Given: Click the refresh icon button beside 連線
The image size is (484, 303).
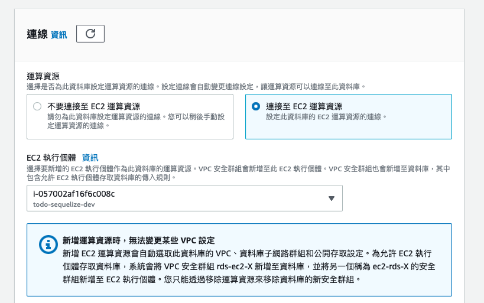Looking at the screenshot, I should click(90, 34).
